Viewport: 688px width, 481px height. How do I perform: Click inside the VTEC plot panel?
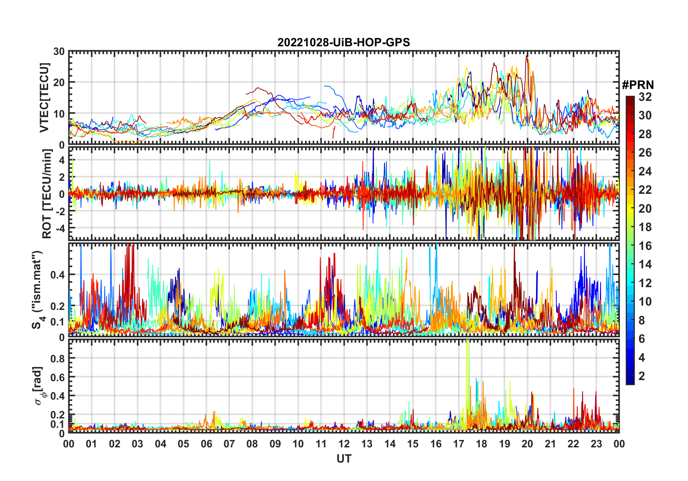tap(344, 98)
